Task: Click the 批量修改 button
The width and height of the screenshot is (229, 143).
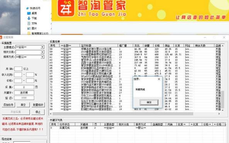Action: coord(38,105)
